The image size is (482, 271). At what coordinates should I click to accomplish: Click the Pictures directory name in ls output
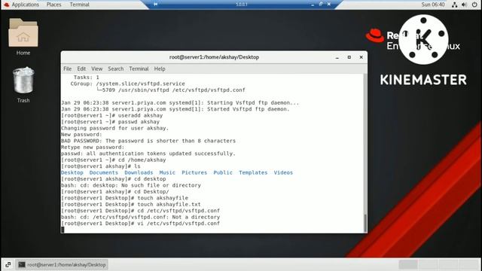click(x=194, y=172)
